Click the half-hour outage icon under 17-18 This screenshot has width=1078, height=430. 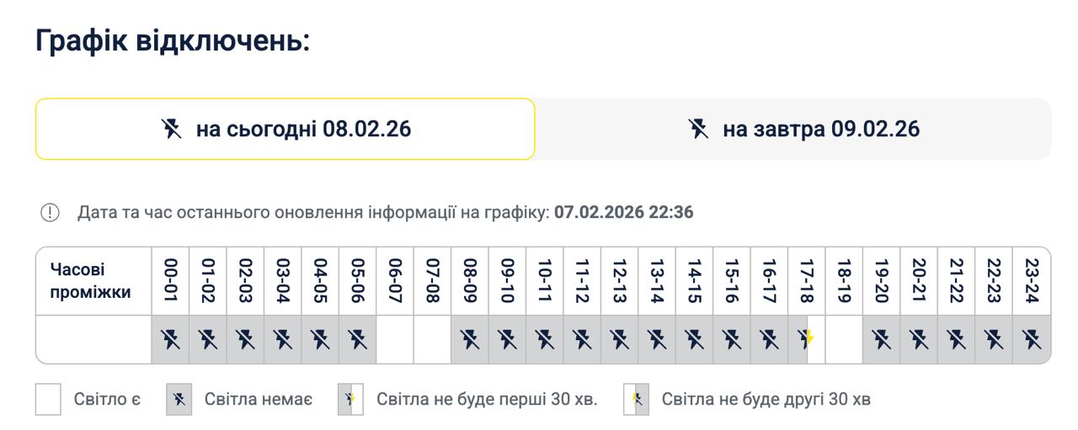[807, 340]
